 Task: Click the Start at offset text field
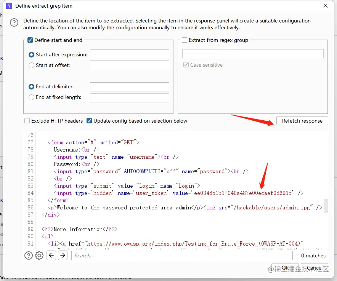(x=129, y=65)
